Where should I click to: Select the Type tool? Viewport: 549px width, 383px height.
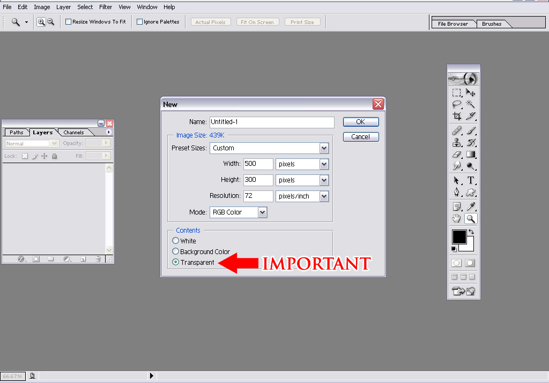471,180
